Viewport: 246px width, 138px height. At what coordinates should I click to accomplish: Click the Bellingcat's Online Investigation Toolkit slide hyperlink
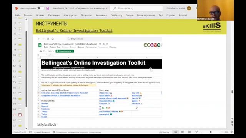[x=74, y=31]
